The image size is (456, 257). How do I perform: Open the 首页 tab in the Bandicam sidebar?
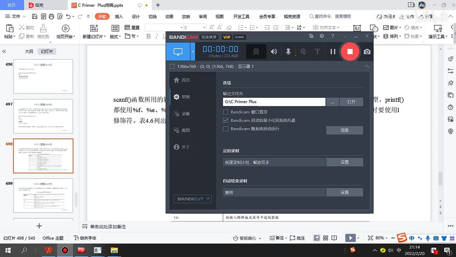click(x=182, y=80)
